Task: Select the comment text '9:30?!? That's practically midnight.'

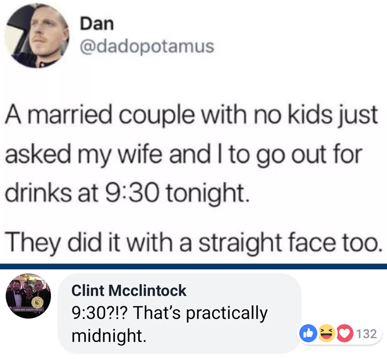Action: tap(170, 324)
